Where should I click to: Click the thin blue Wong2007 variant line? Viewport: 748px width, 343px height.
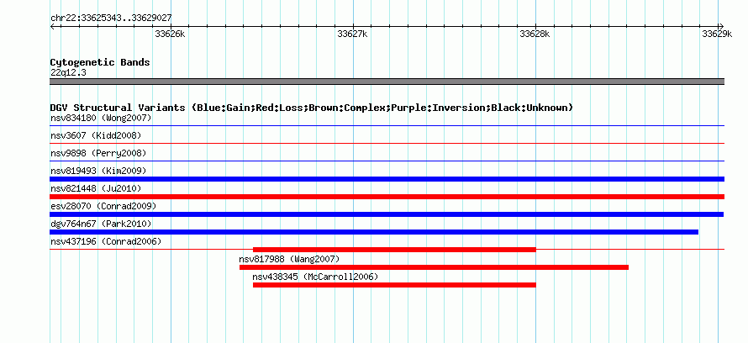pyautogui.click(x=387, y=126)
